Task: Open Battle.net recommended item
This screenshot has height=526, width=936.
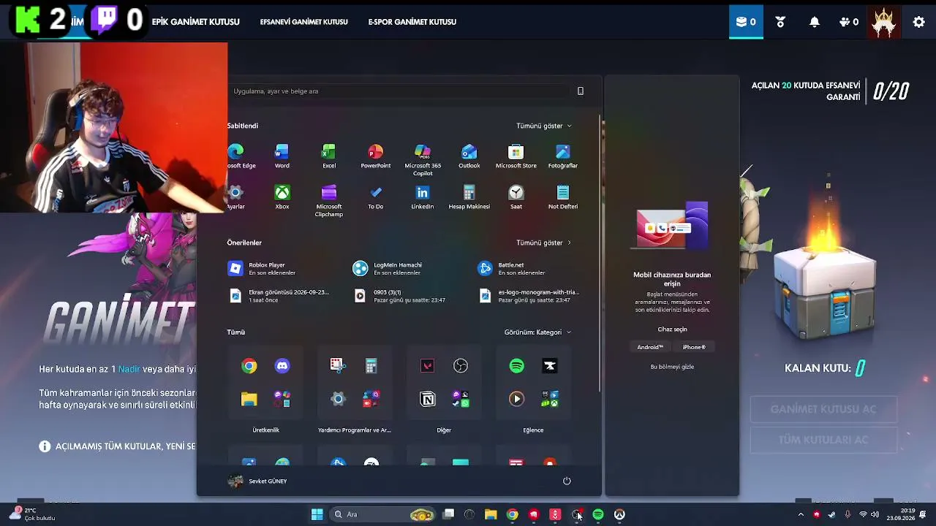Action: point(512,269)
